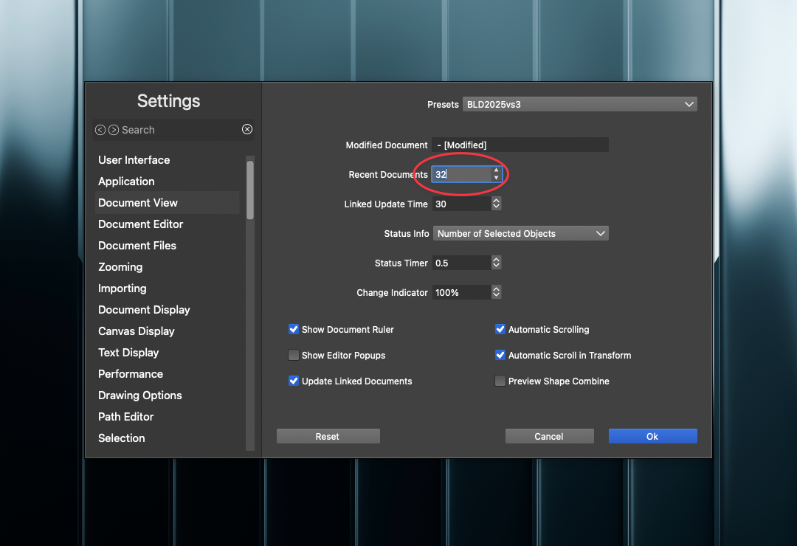Screen dimensions: 797x546
Task: Select the Document View category
Action: [x=167, y=203]
